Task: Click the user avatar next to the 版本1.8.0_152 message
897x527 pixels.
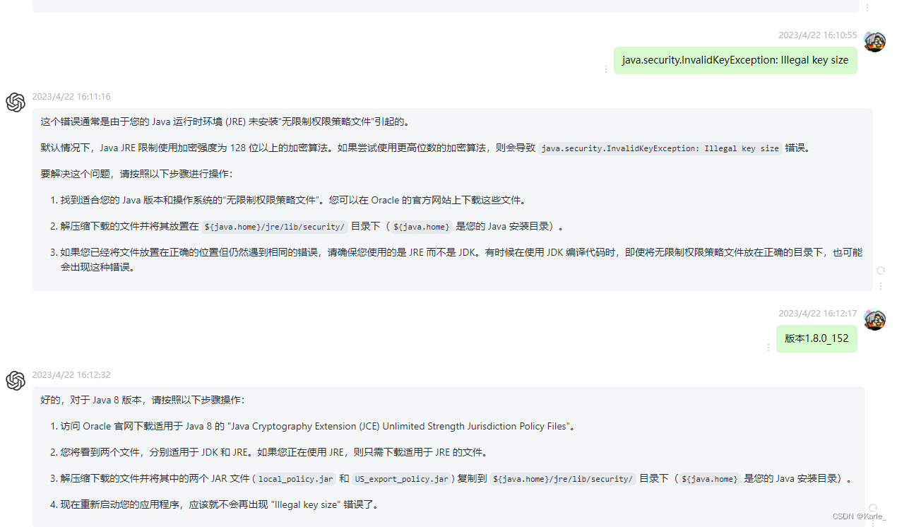Action: pos(874,320)
